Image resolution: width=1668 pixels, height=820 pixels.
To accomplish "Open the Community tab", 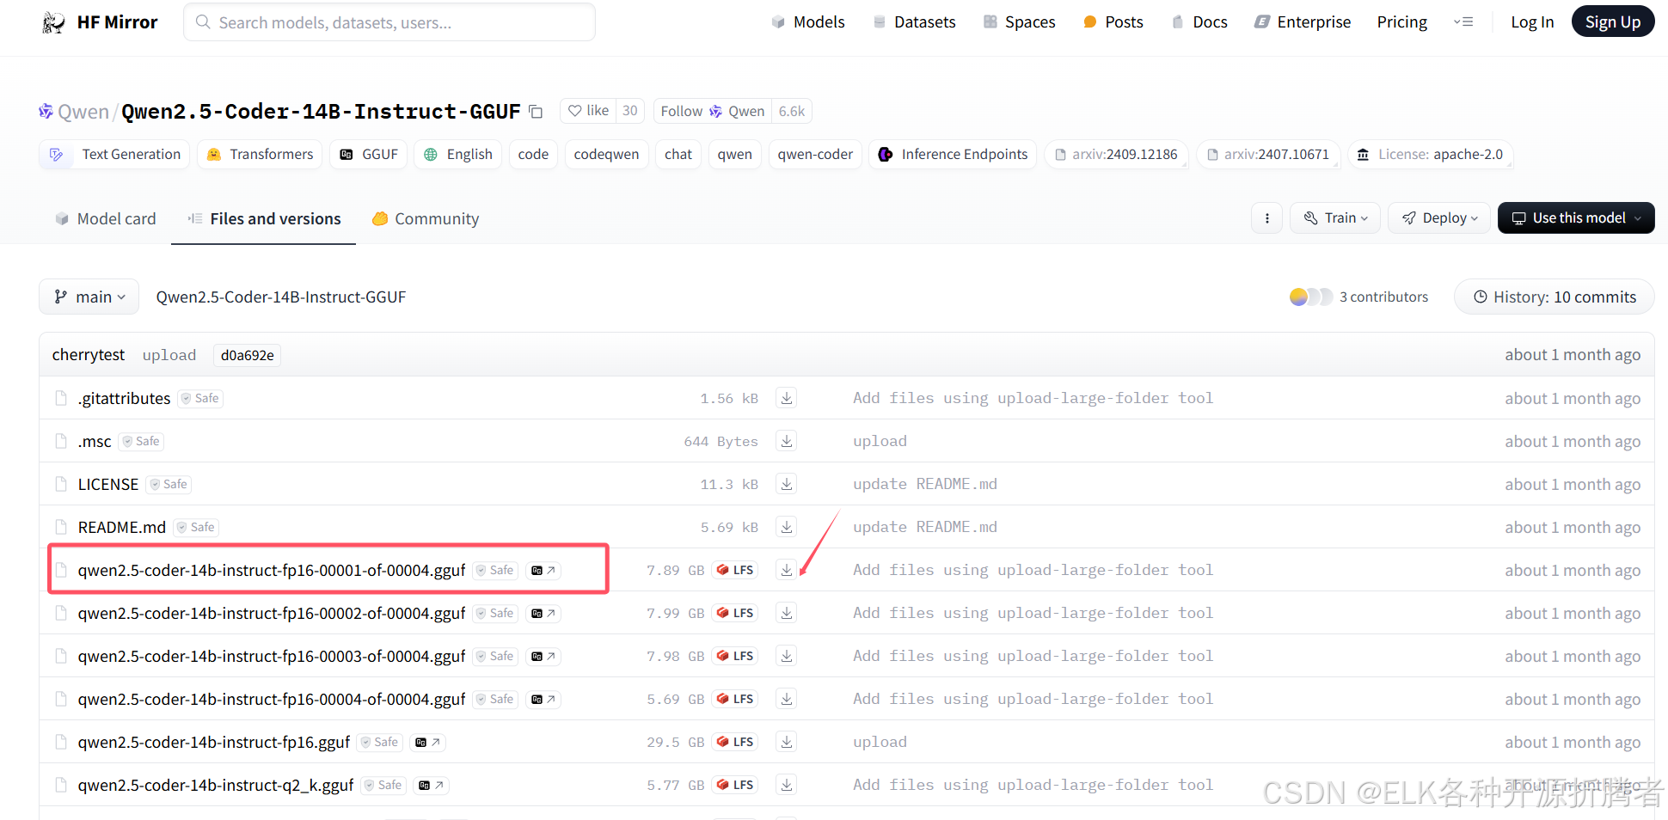I will [426, 219].
